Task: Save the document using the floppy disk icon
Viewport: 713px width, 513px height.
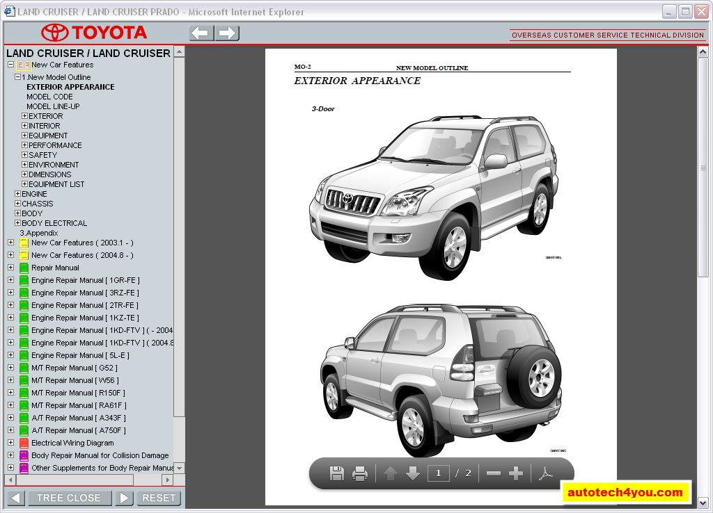Action: 336,473
